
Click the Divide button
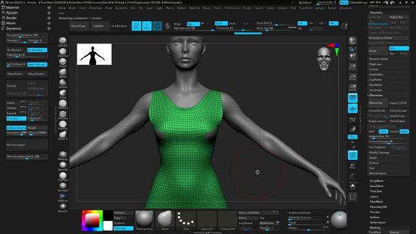coord(378,51)
